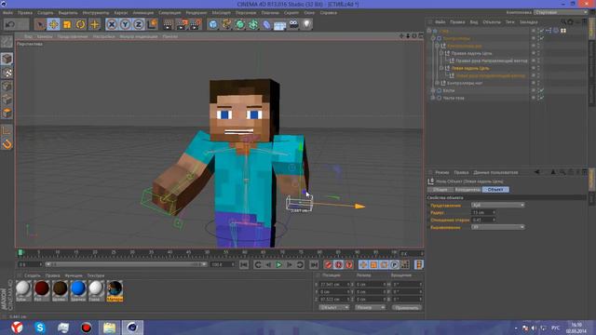Open the Представление display dropdown

(x=498, y=205)
